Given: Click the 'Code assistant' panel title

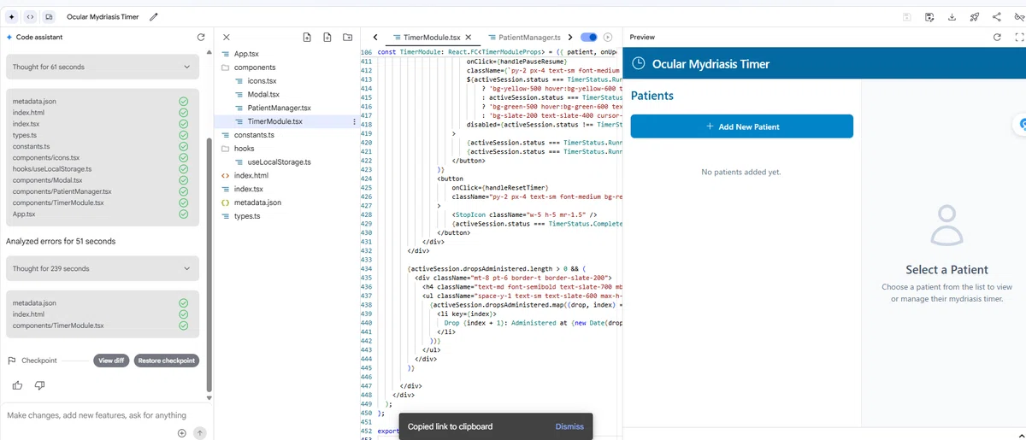Looking at the screenshot, I should [39, 38].
